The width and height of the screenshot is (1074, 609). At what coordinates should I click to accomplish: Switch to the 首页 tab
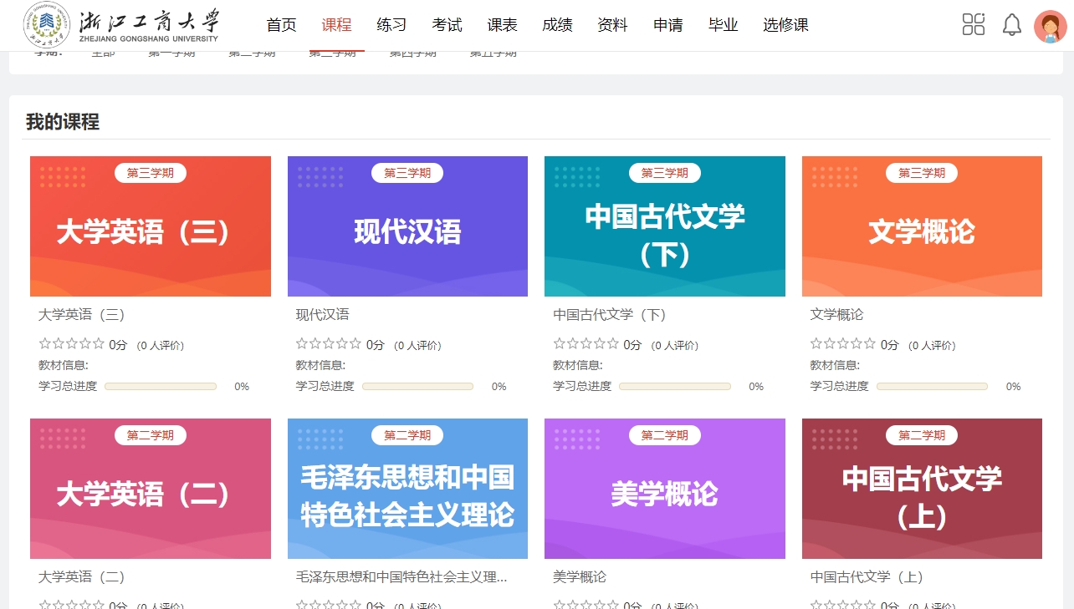[x=281, y=25]
